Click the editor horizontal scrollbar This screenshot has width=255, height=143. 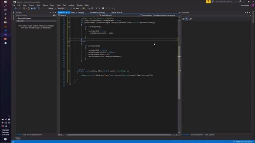(120, 135)
